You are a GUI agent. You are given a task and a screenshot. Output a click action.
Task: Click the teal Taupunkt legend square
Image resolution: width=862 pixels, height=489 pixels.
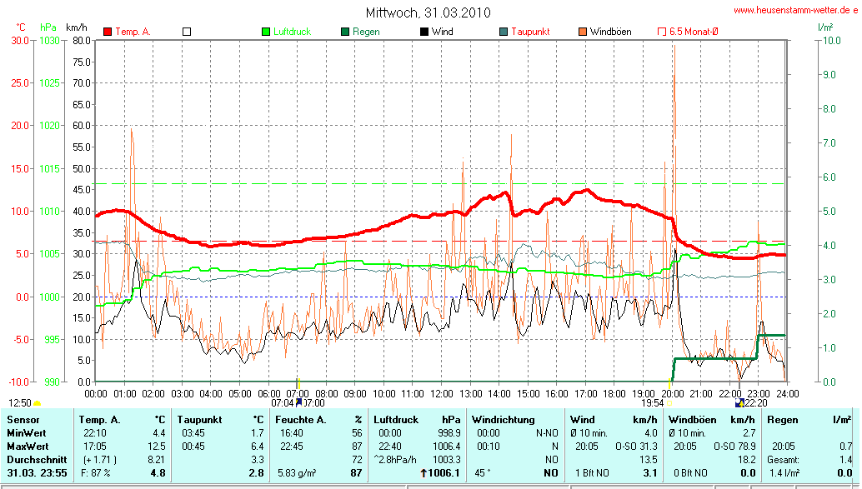point(504,32)
